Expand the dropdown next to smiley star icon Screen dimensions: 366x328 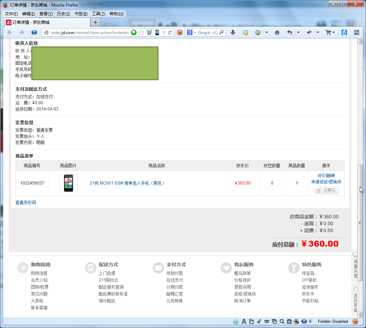(x=266, y=33)
